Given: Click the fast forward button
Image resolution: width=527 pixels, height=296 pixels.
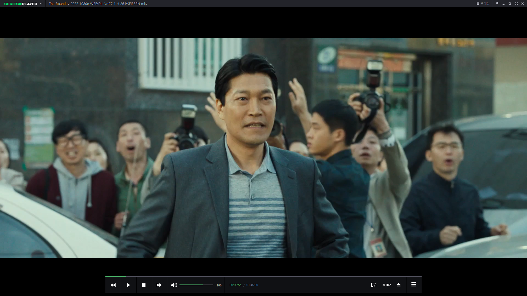Looking at the screenshot, I should click(159, 285).
